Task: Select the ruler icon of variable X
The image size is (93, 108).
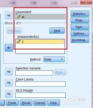Action: [19, 42]
